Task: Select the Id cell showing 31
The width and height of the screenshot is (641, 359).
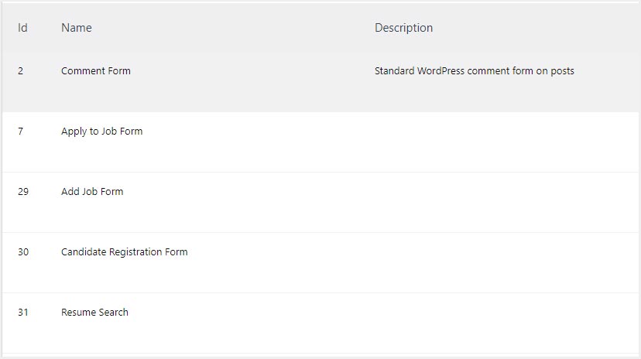Action: 23,313
